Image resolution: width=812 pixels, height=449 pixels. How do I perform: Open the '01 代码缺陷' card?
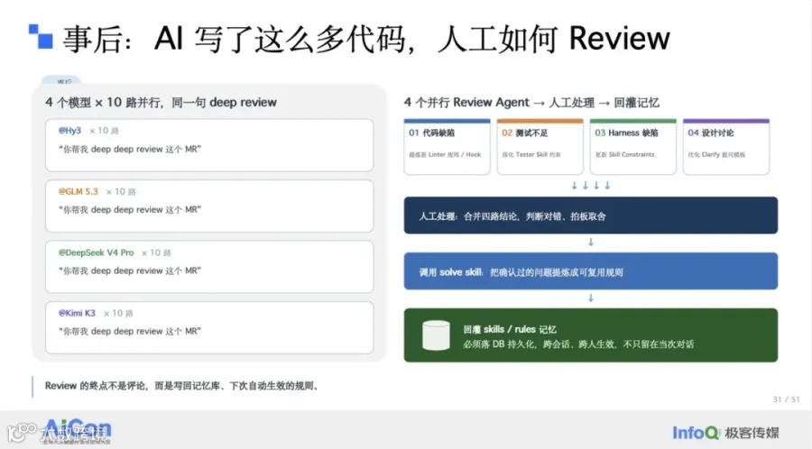(x=447, y=147)
